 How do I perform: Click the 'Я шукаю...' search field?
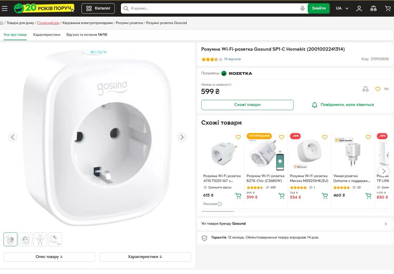pyautogui.click(x=213, y=8)
